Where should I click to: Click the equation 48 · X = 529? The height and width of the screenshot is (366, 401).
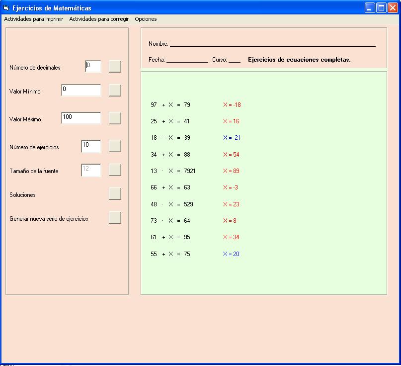tap(172, 204)
